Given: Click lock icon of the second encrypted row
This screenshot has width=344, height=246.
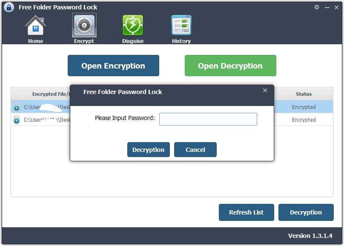Looking at the screenshot, I should point(17,120).
